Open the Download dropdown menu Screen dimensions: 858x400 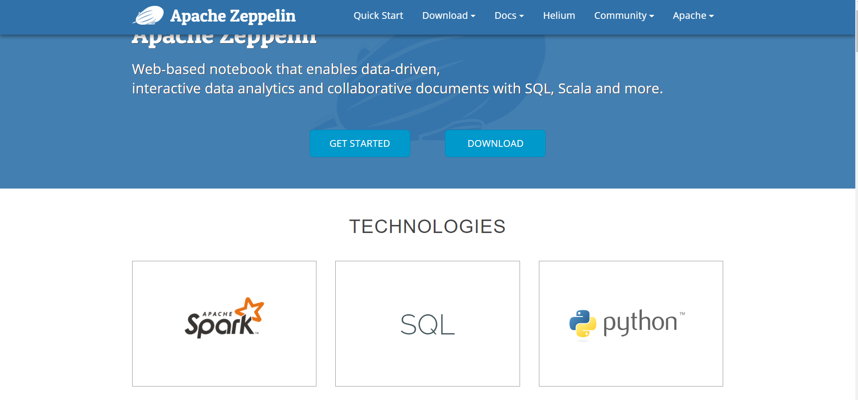coord(448,15)
